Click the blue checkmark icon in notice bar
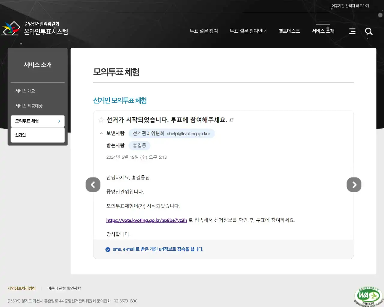Viewport: 384px width, 307px height. [108, 249]
